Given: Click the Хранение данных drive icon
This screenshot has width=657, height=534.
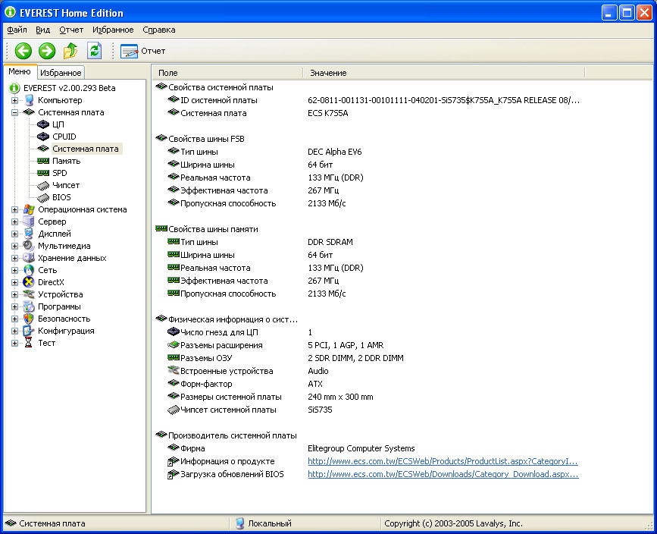Looking at the screenshot, I should click(x=29, y=258).
